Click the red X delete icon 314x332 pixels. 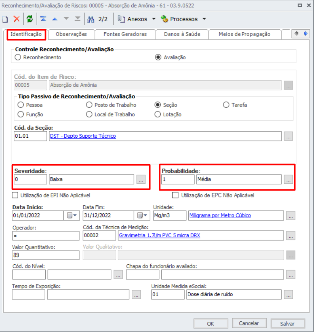pyautogui.click(x=16, y=19)
